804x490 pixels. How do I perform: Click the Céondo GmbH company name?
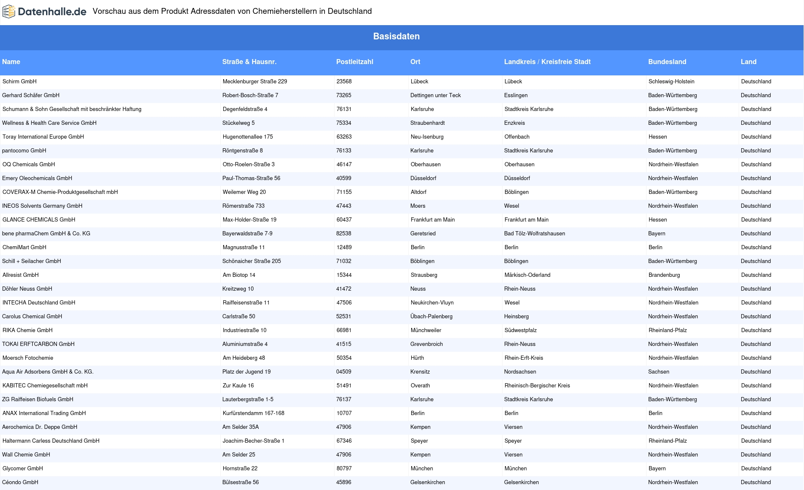(x=20, y=482)
